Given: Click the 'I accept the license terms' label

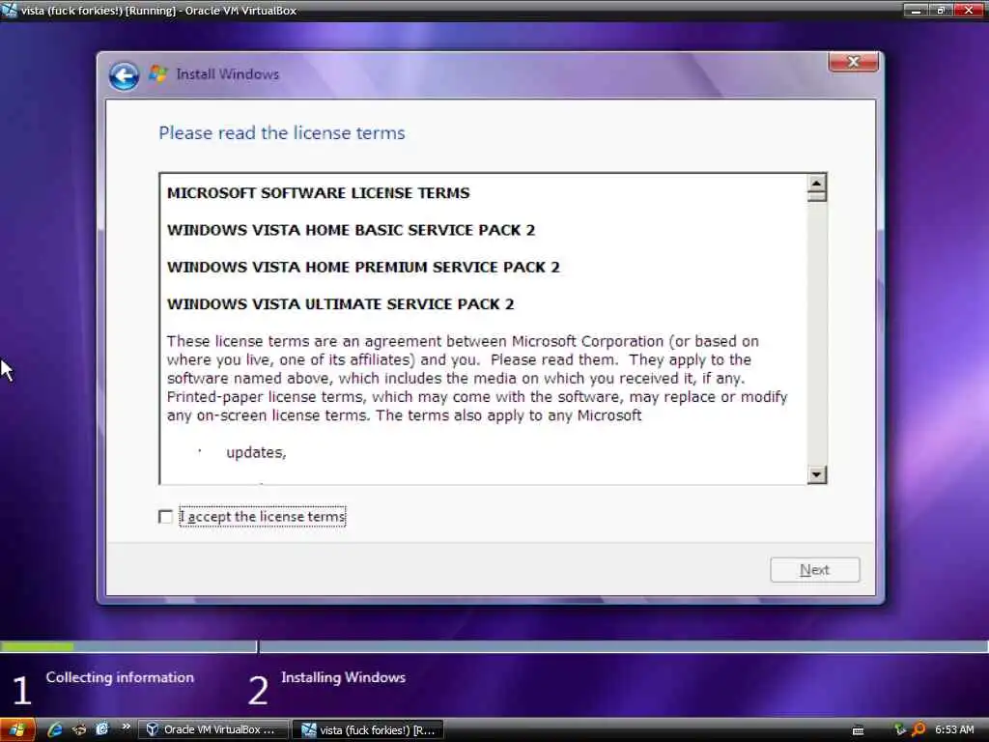Looking at the screenshot, I should tap(263, 517).
